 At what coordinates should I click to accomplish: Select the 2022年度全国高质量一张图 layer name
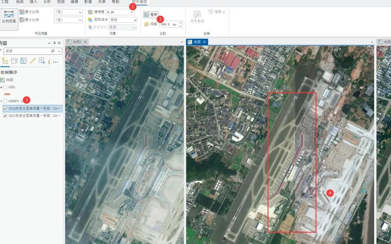coord(35,116)
